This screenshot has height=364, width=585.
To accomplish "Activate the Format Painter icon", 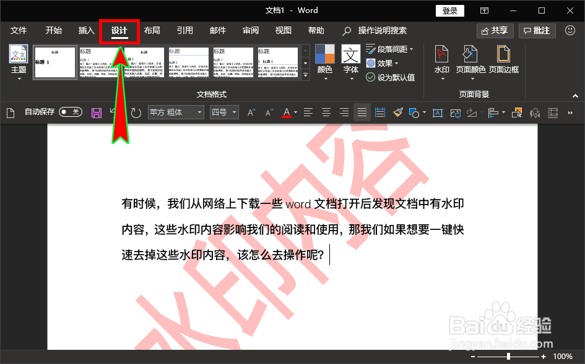I will click(398, 112).
